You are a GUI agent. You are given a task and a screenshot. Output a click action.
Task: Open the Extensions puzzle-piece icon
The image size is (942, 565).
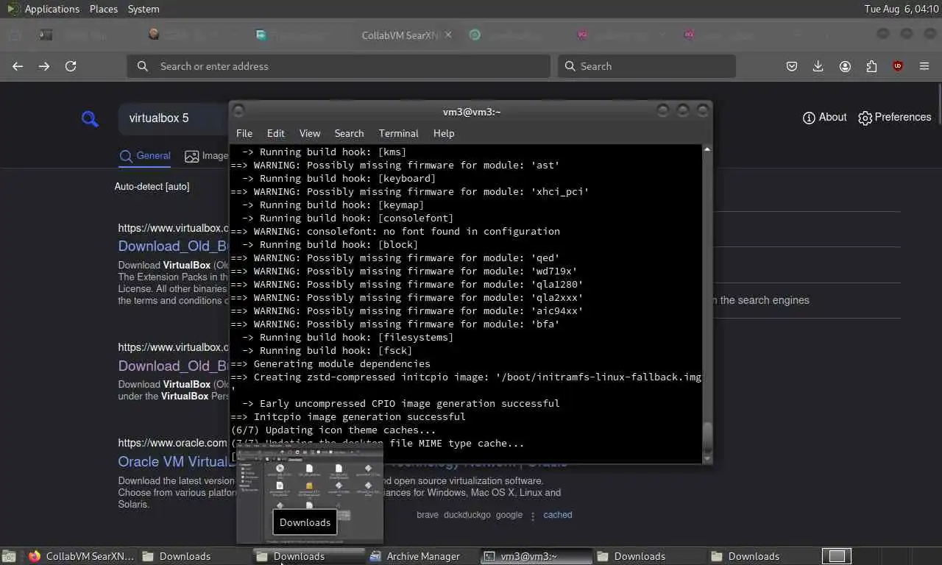click(871, 66)
